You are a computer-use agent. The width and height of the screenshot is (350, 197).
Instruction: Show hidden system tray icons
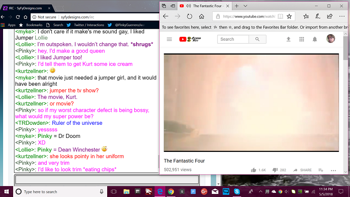(x=260, y=192)
